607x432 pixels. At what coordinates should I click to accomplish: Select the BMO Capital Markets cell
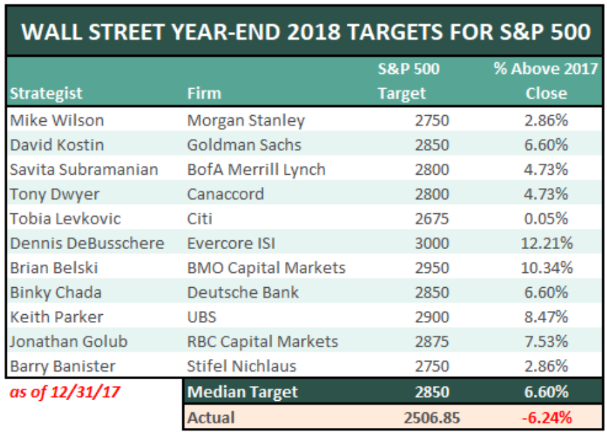pos(266,268)
